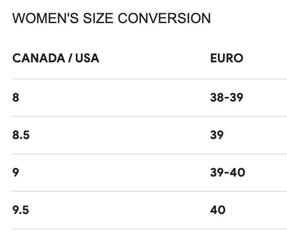Click the Canada/USA size 8.5 cell
This screenshot has height=238, width=287.
point(21,135)
